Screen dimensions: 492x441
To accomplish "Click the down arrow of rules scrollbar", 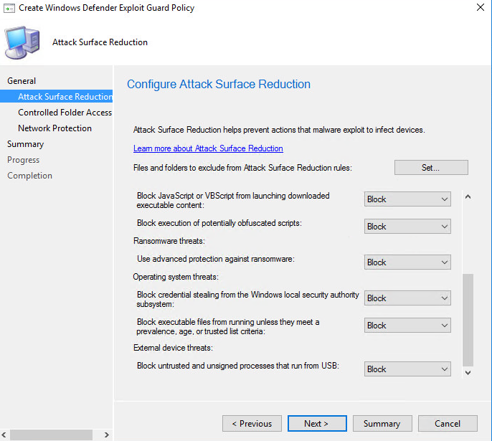I will pyautogui.click(x=468, y=372).
